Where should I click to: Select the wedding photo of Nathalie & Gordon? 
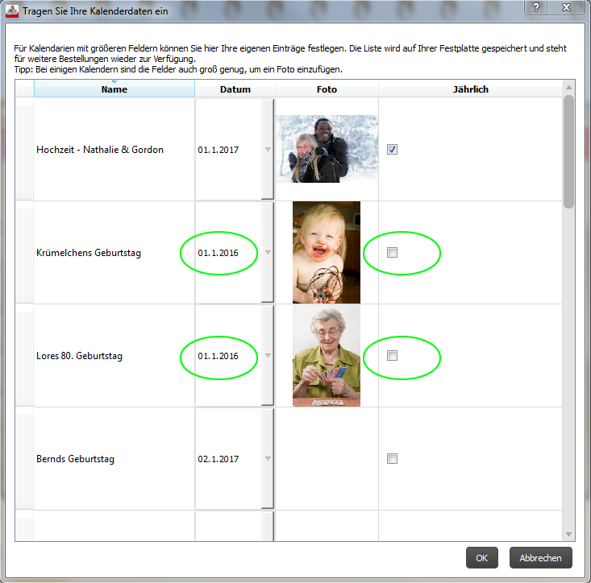[x=327, y=149]
